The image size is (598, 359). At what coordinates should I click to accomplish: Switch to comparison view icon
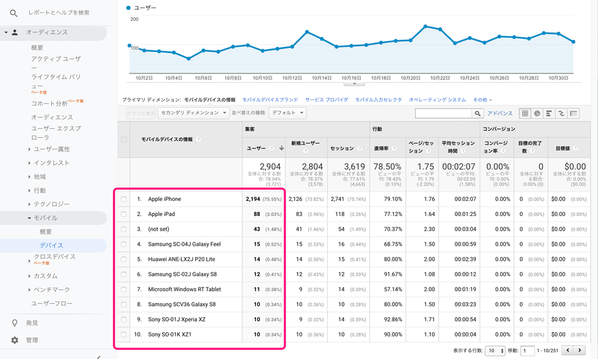click(x=561, y=113)
